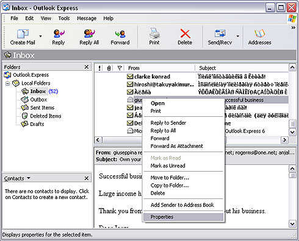
Task: Click the Reply toolbar icon
Action: pos(59,33)
